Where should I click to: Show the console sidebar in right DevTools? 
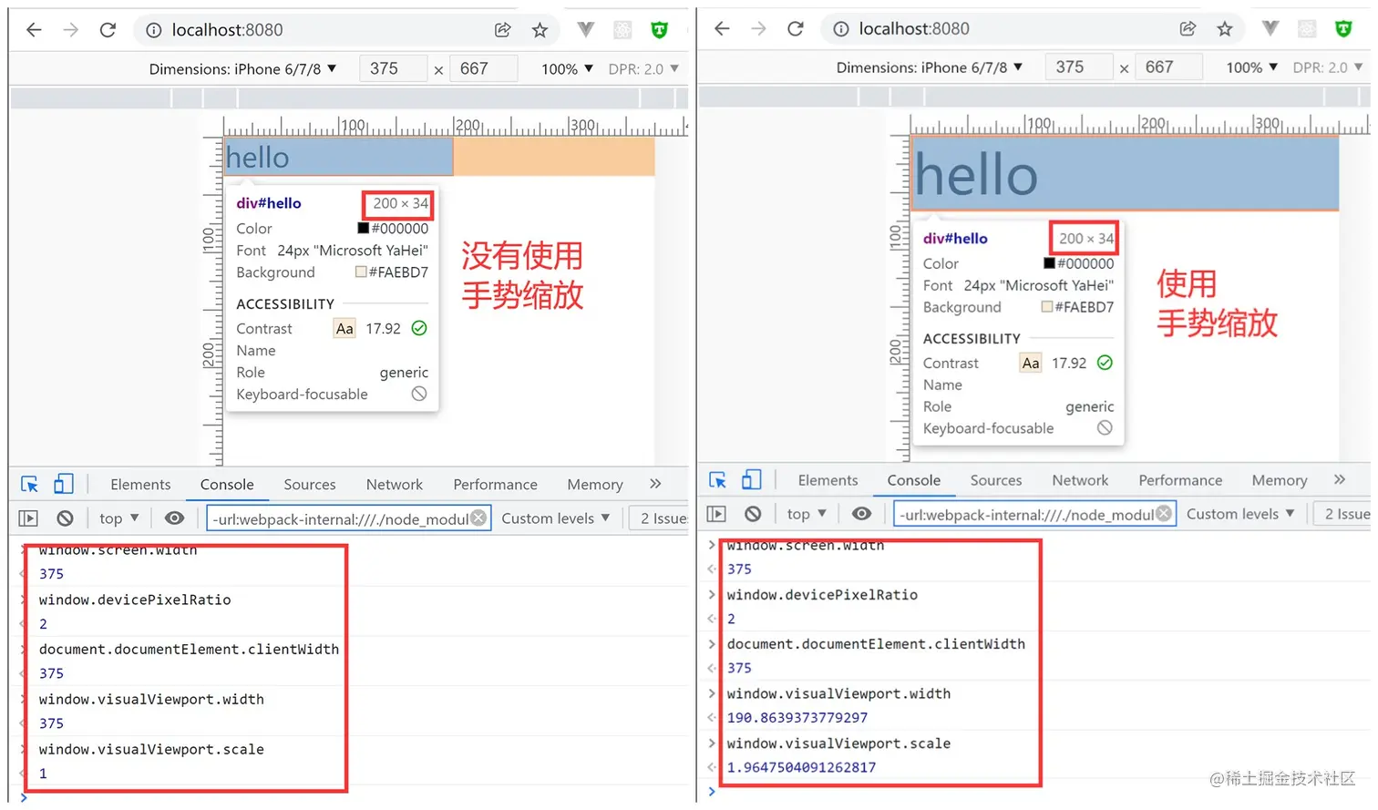coord(716,514)
